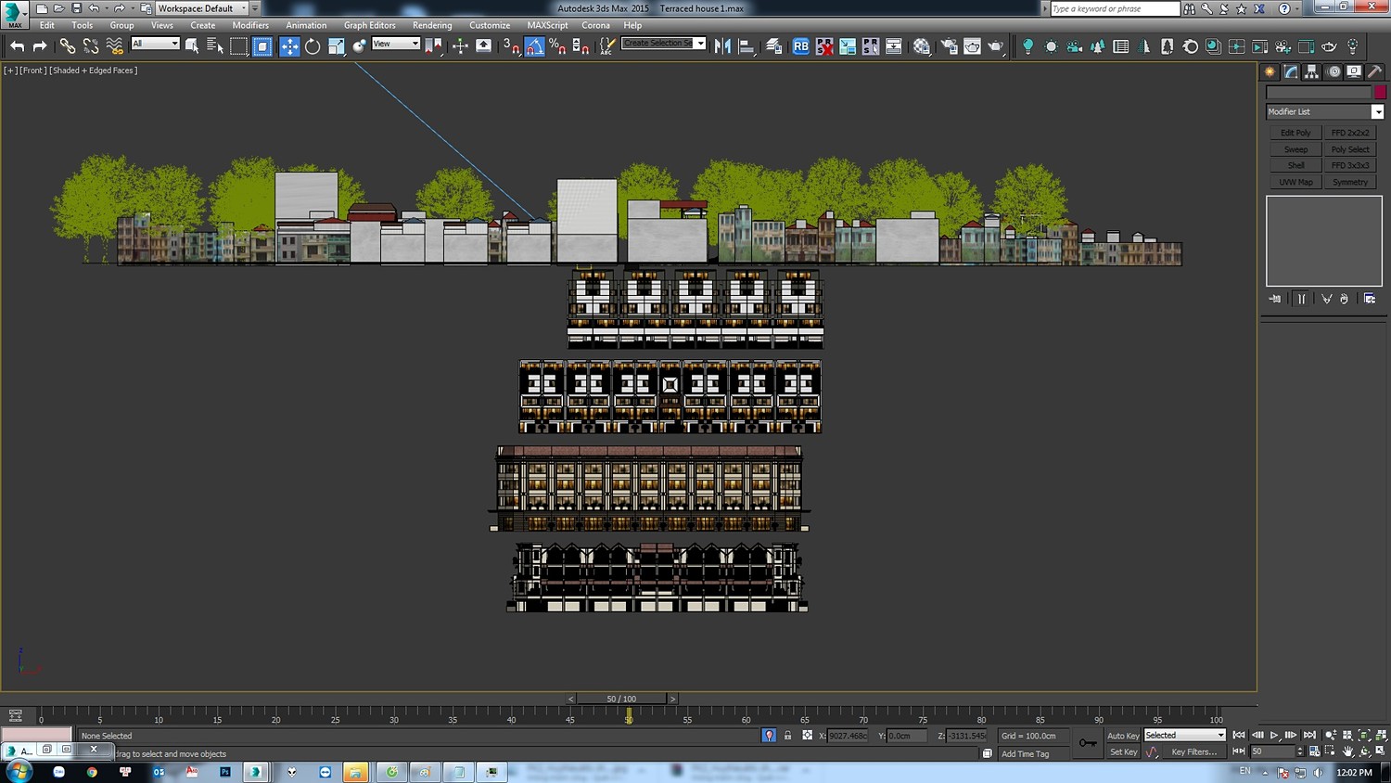Viewport: 1391px width, 783px height.
Task: Open the Utilities panel wrench tab
Action: [x=1374, y=71]
